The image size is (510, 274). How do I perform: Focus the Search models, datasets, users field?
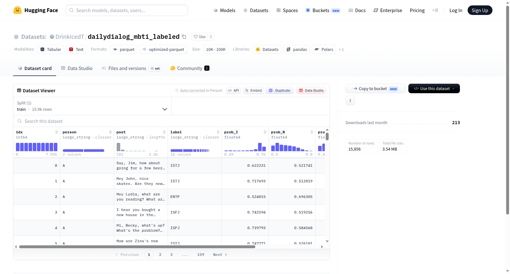tap(127, 10)
